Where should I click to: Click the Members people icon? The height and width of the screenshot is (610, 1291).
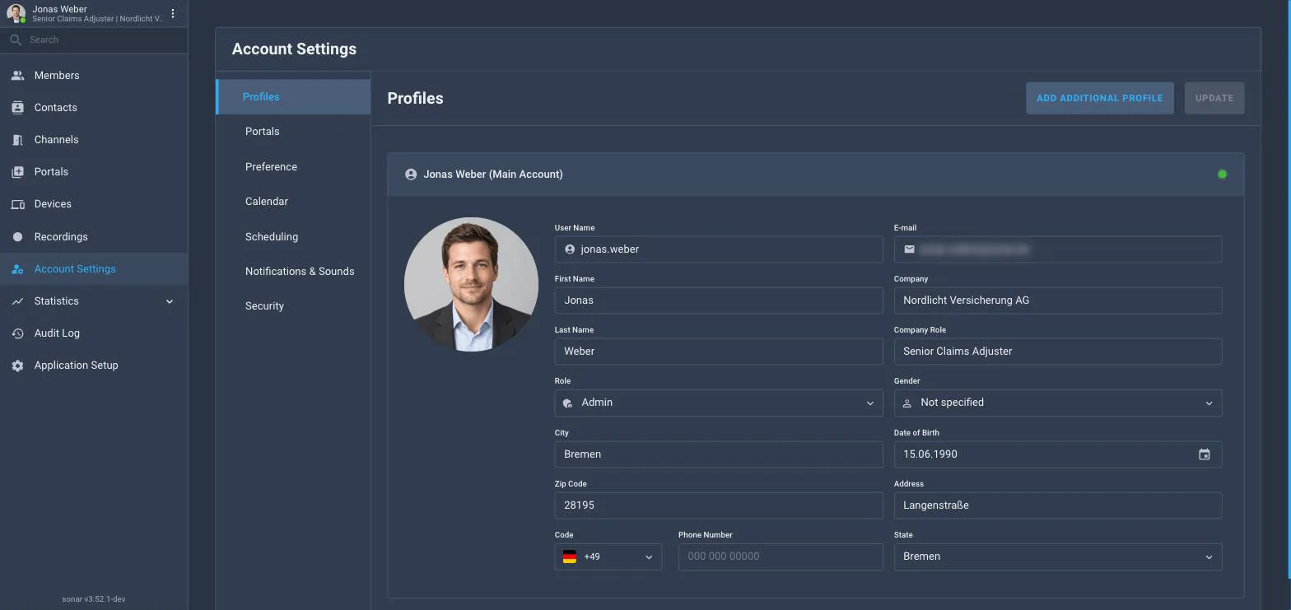(x=17, y=75)
